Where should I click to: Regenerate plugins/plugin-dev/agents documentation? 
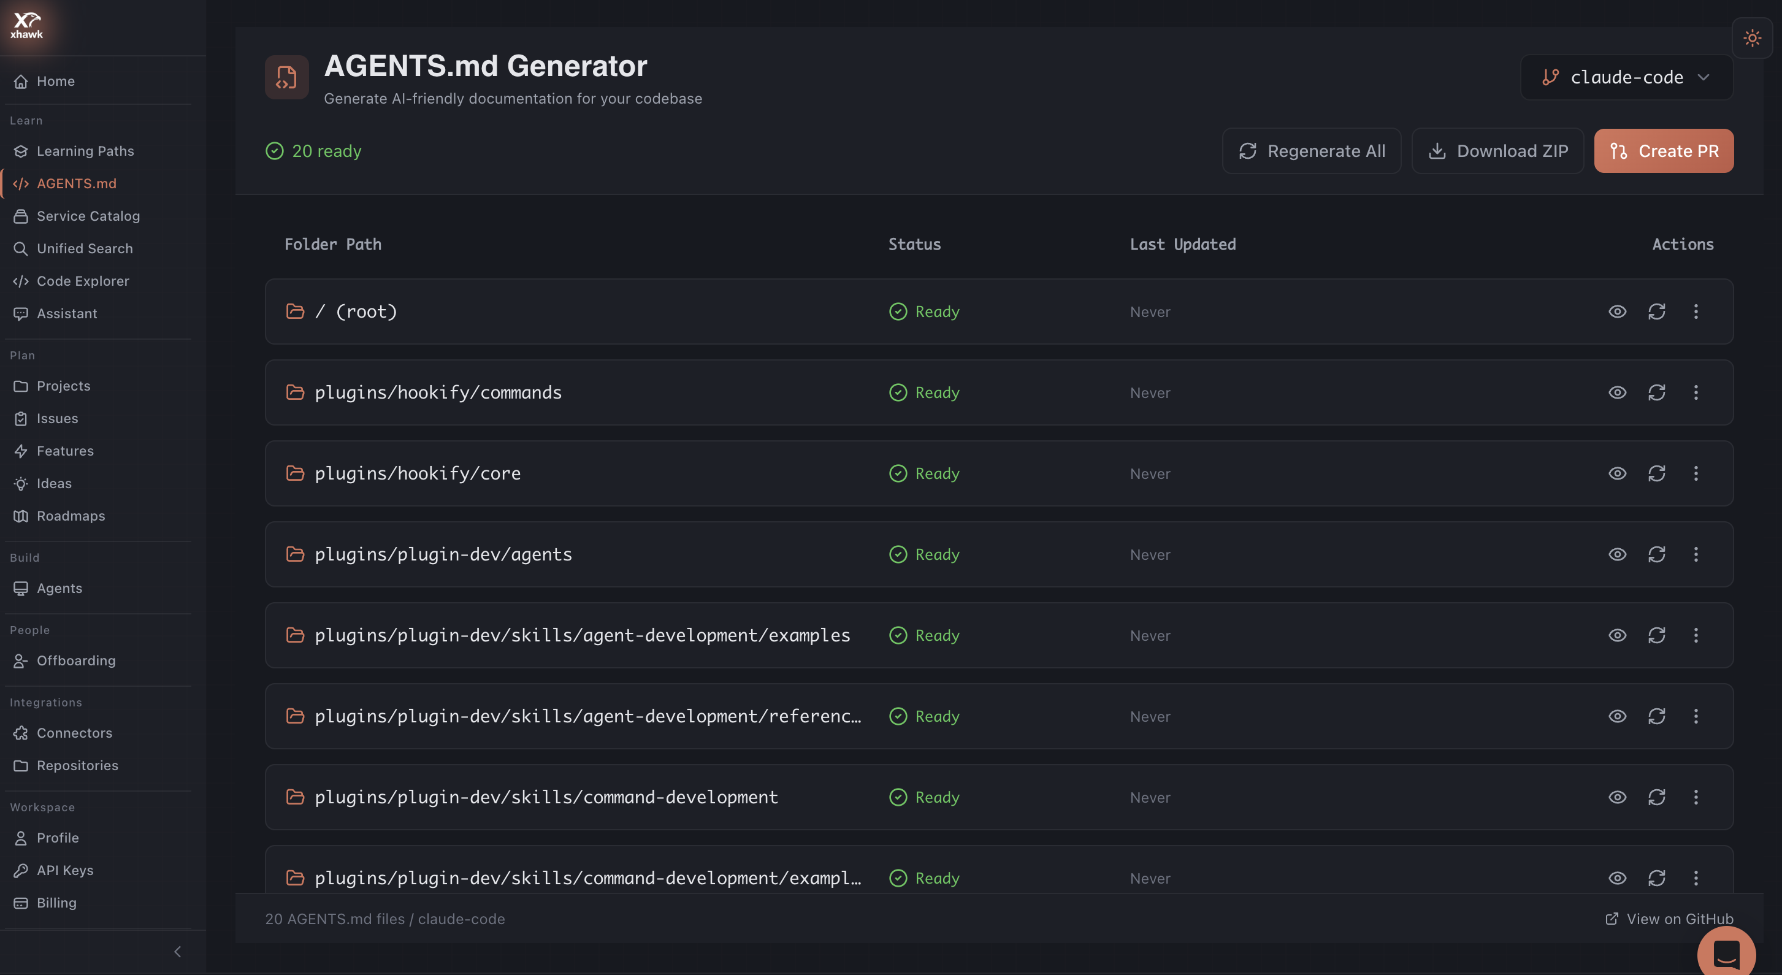click(x=1657, y=554)
